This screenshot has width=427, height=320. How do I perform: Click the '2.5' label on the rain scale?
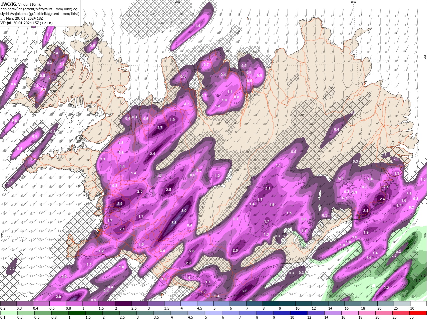click(122, 318)
